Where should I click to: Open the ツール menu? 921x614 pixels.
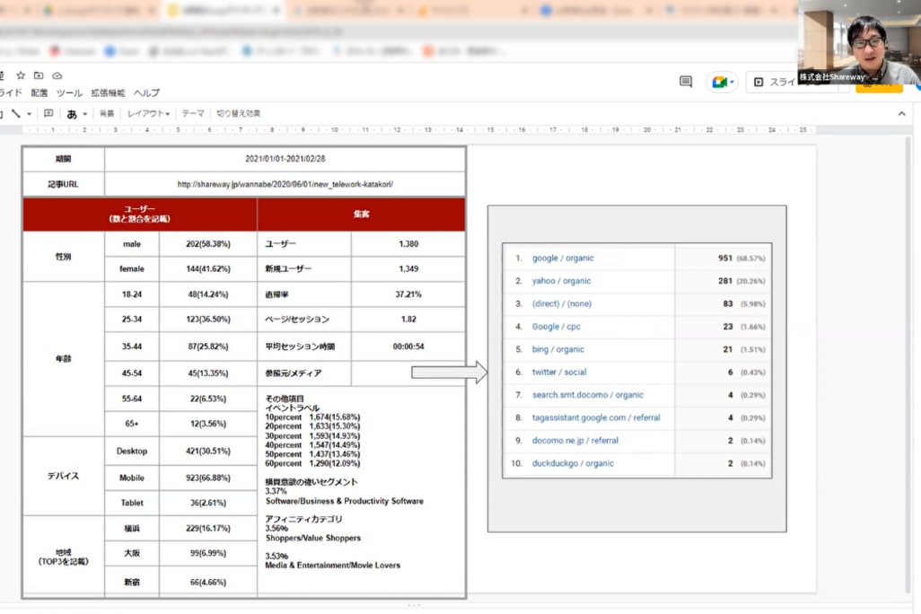[x=69, y=93]
